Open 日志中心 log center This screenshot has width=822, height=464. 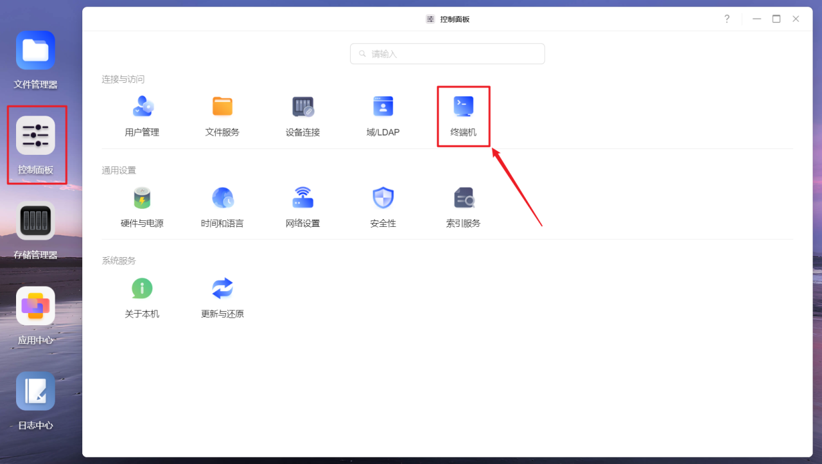[35, 391]
